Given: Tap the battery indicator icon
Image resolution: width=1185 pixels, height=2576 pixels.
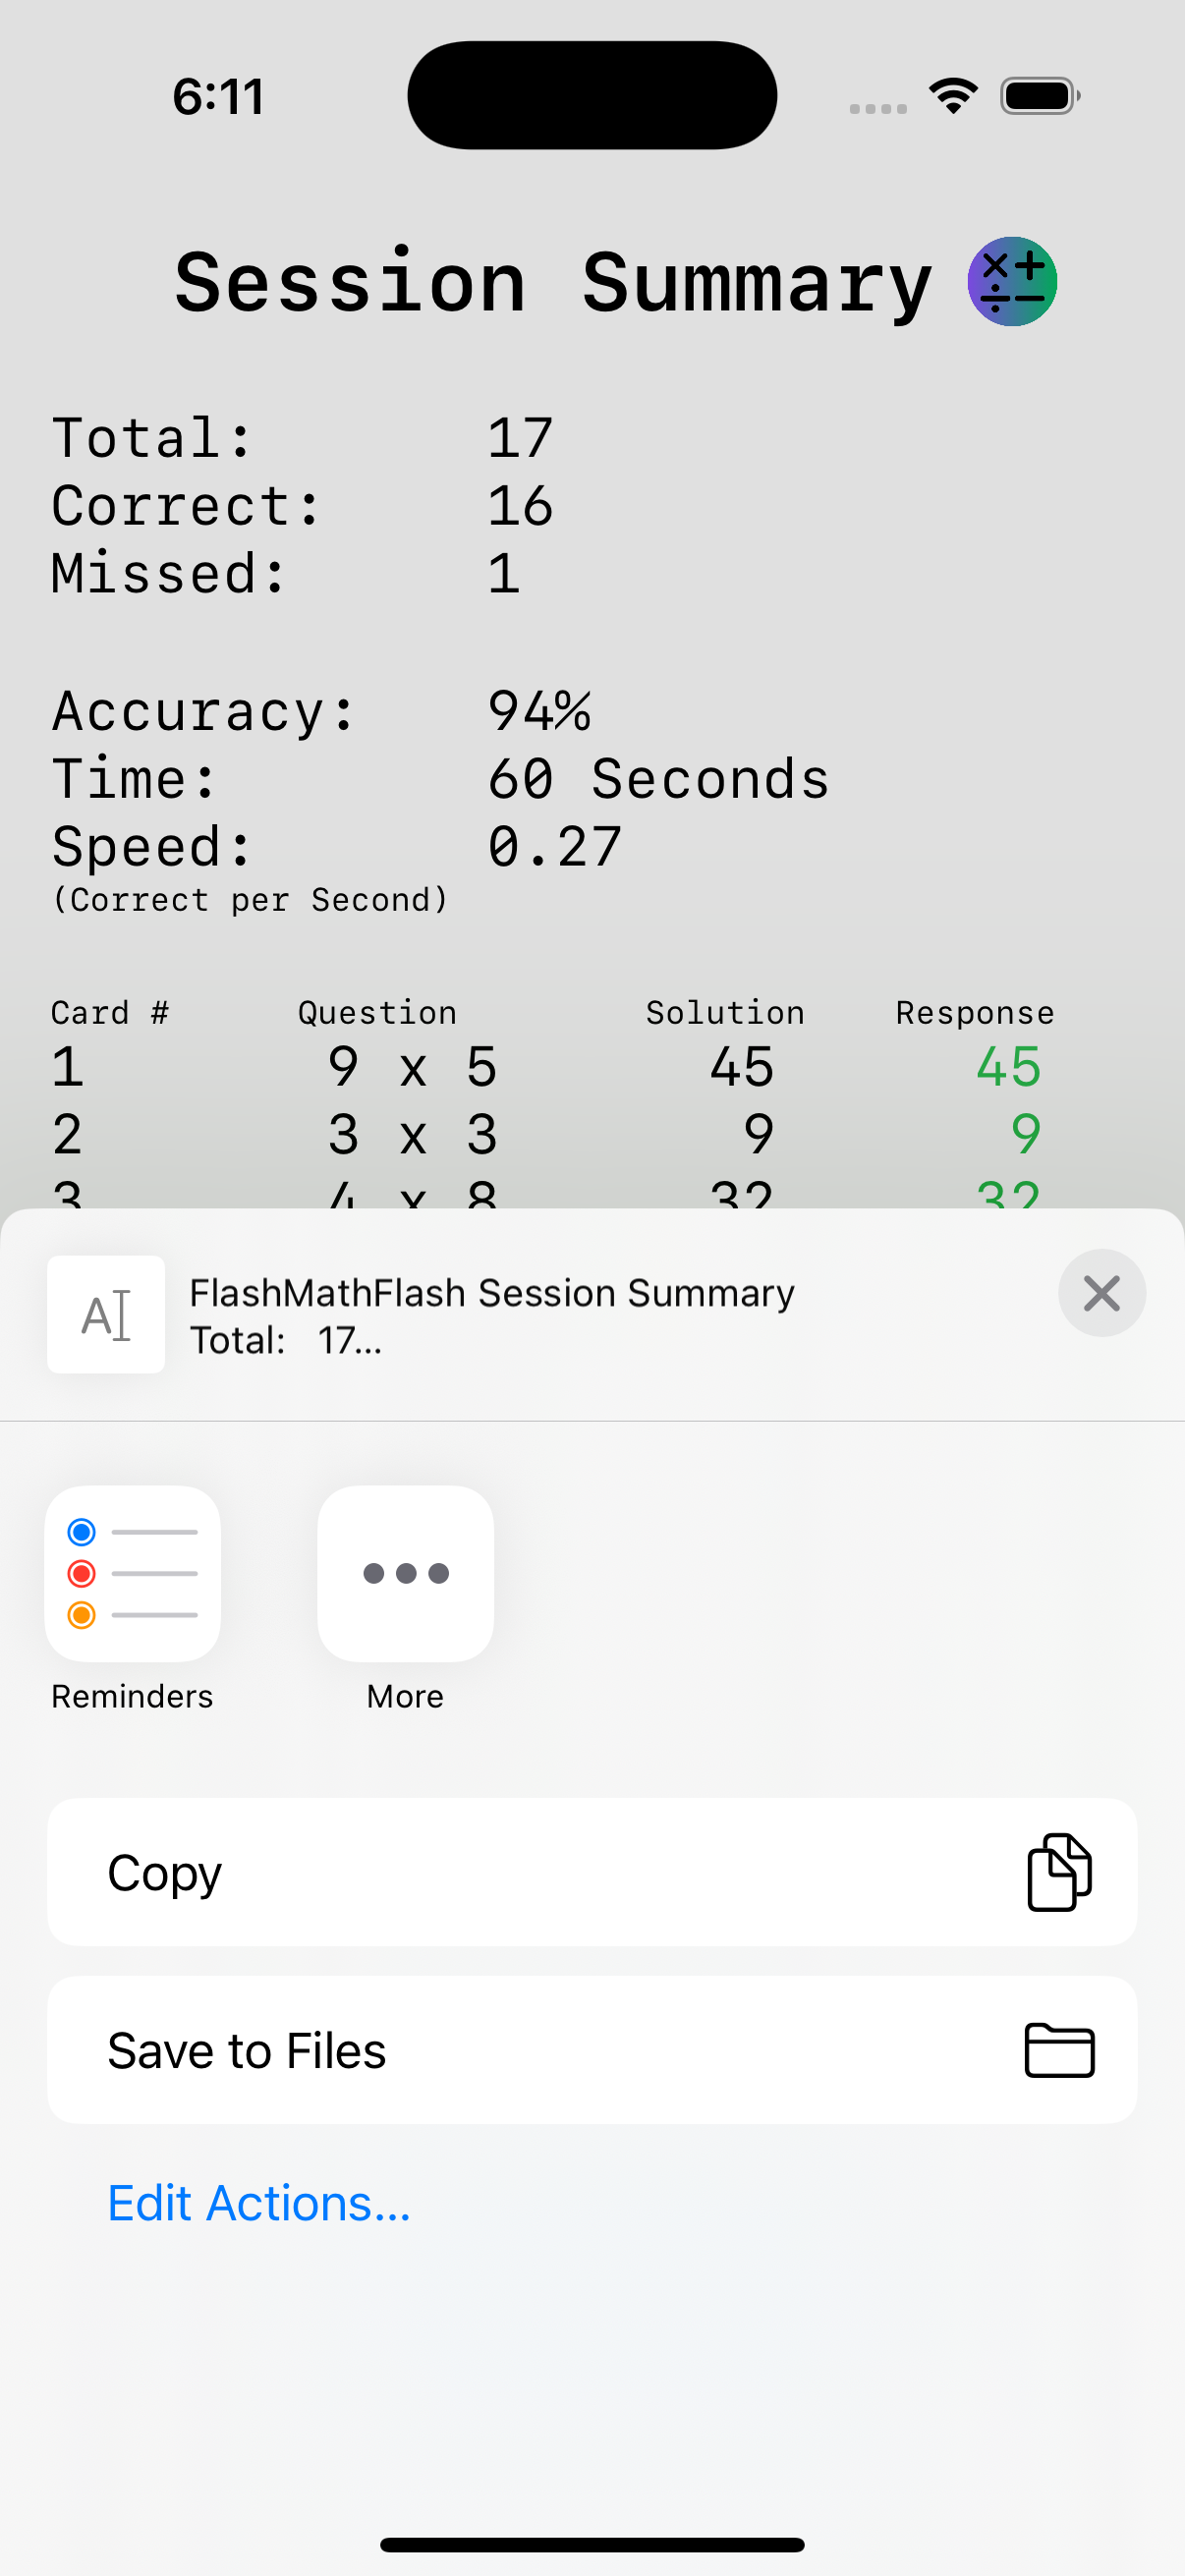Looking at the screenshot, I should coord(1039,96).
